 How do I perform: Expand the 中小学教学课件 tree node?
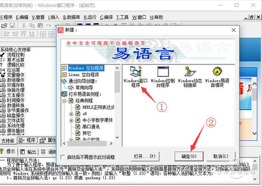71,121
